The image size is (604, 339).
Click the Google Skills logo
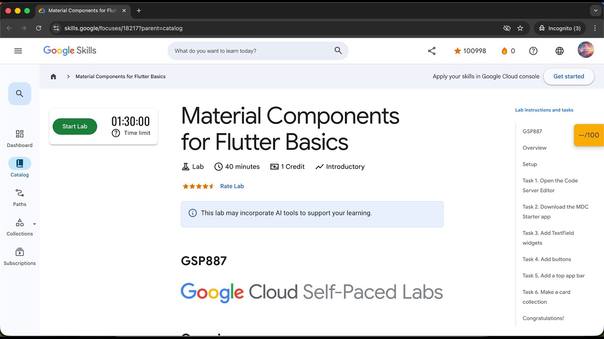[x=70, y=51]
